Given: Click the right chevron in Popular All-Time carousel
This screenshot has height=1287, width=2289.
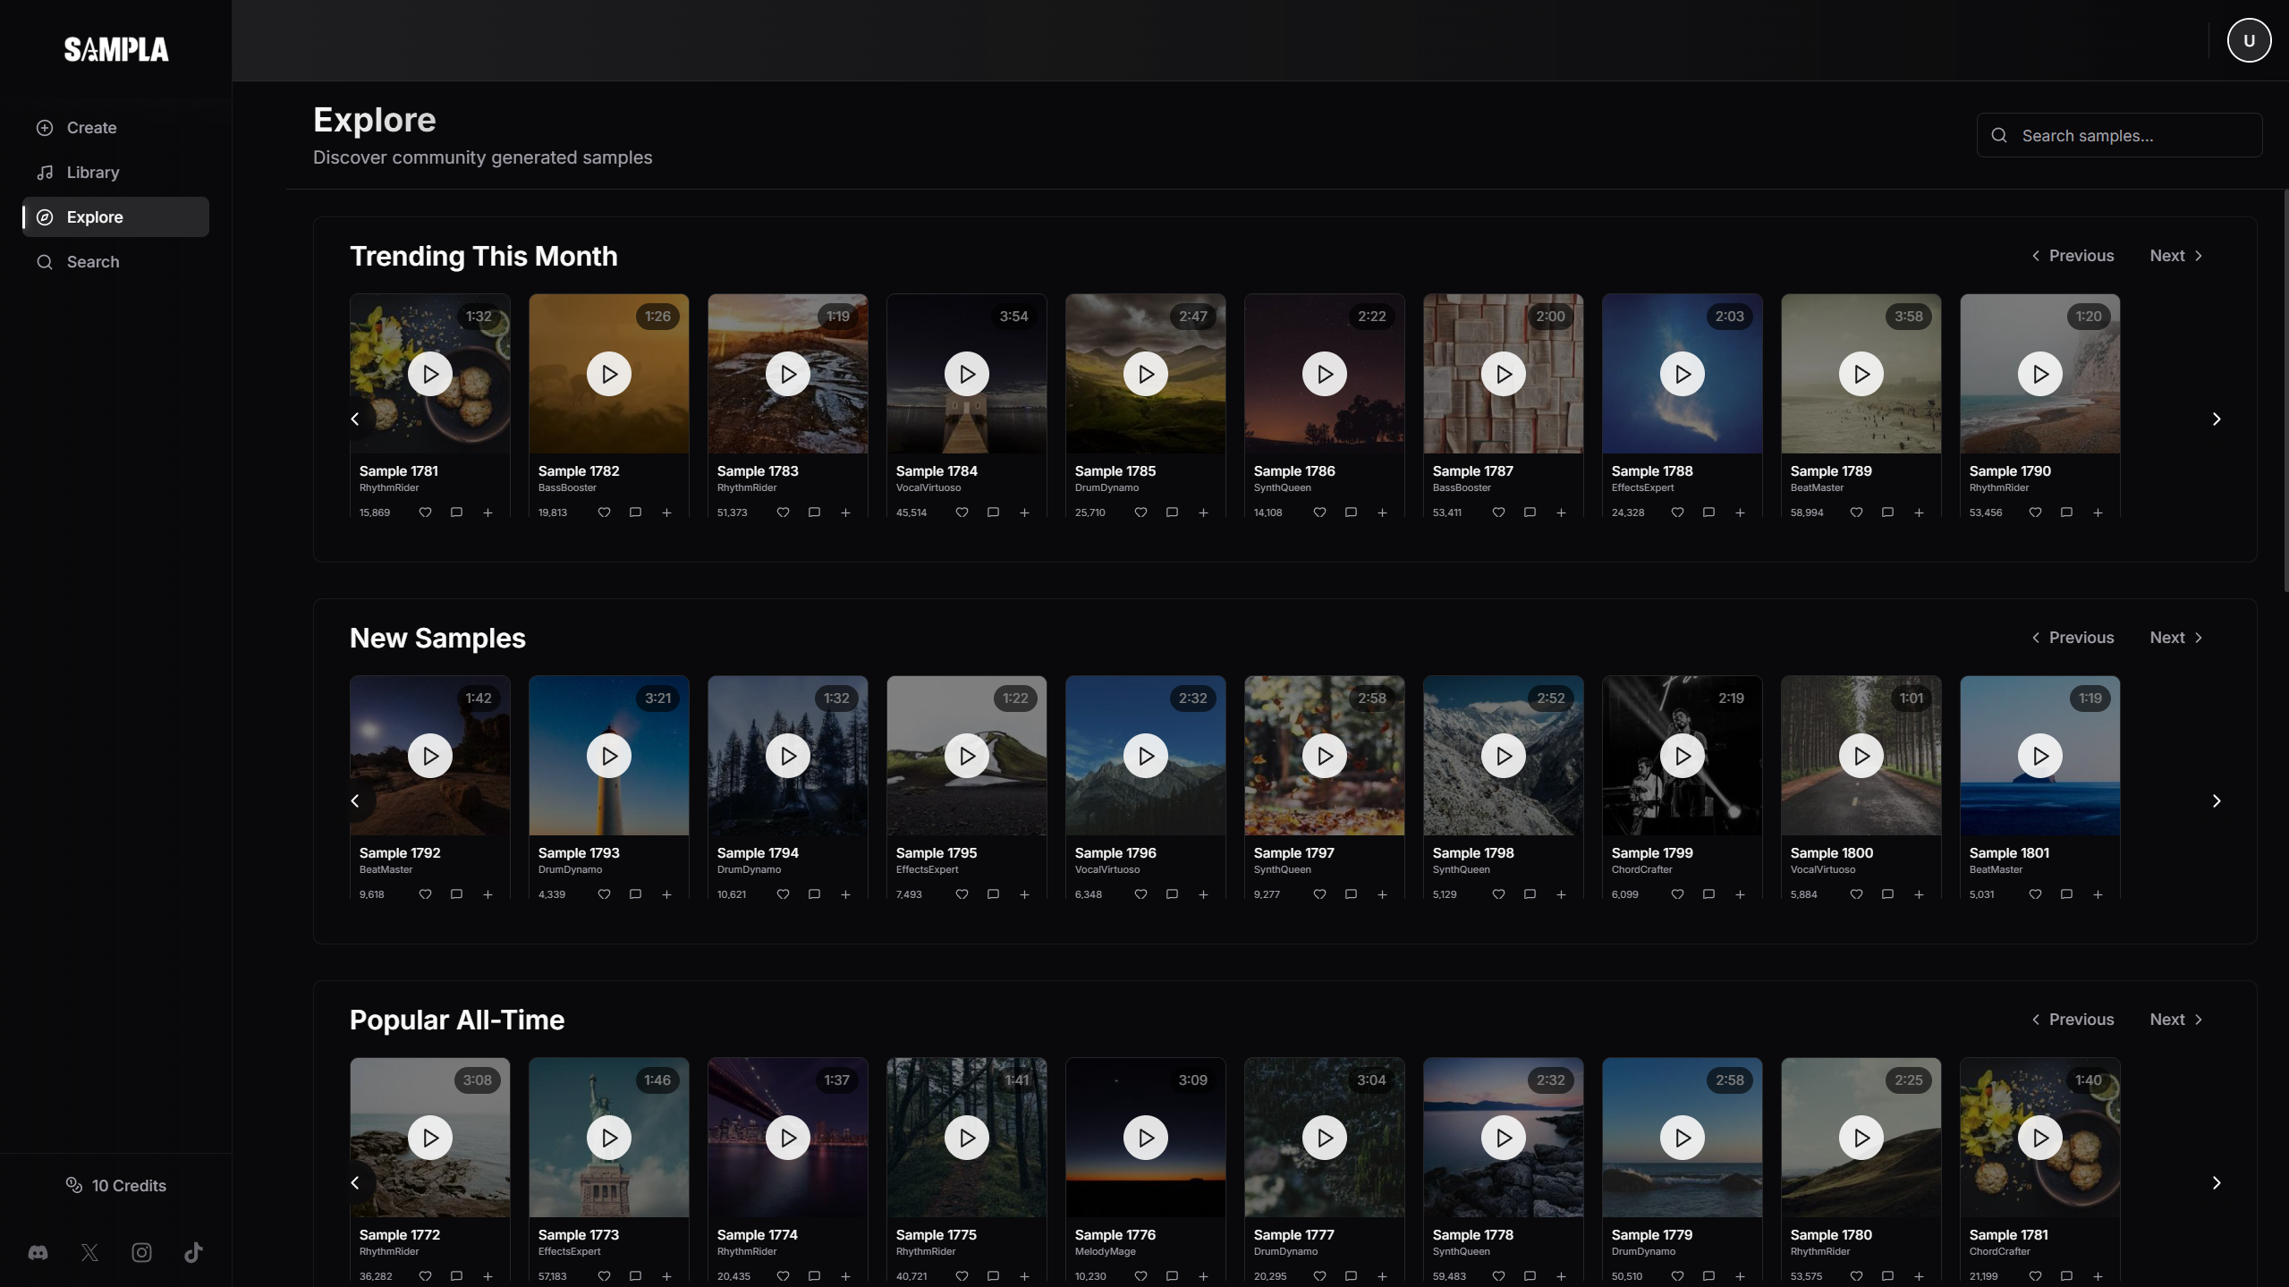Looking at the screenshot, I should [2217, 1181].
